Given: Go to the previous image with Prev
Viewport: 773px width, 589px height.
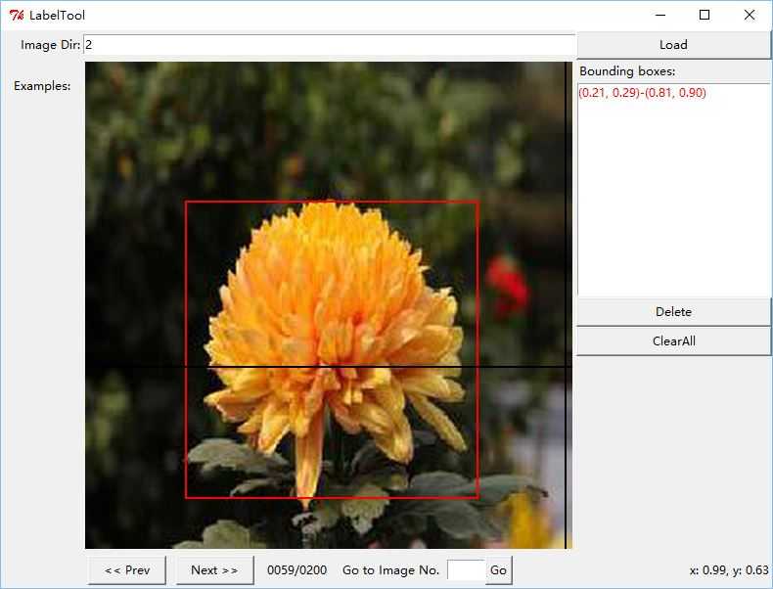Looking at the screenshot, I should point(127,570).
